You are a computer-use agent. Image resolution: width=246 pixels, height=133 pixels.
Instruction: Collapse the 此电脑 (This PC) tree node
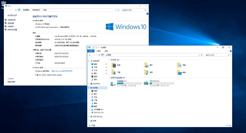click(89, 88)
